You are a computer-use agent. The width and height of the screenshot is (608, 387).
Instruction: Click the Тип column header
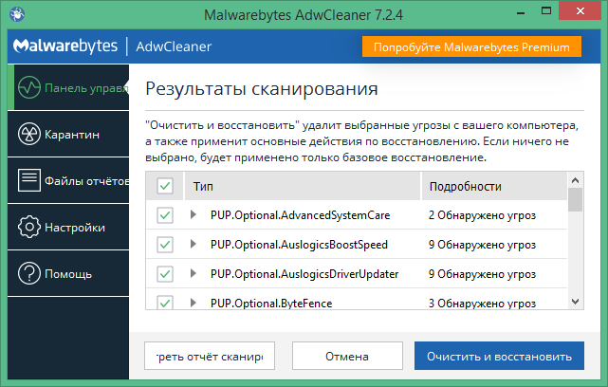303,187
